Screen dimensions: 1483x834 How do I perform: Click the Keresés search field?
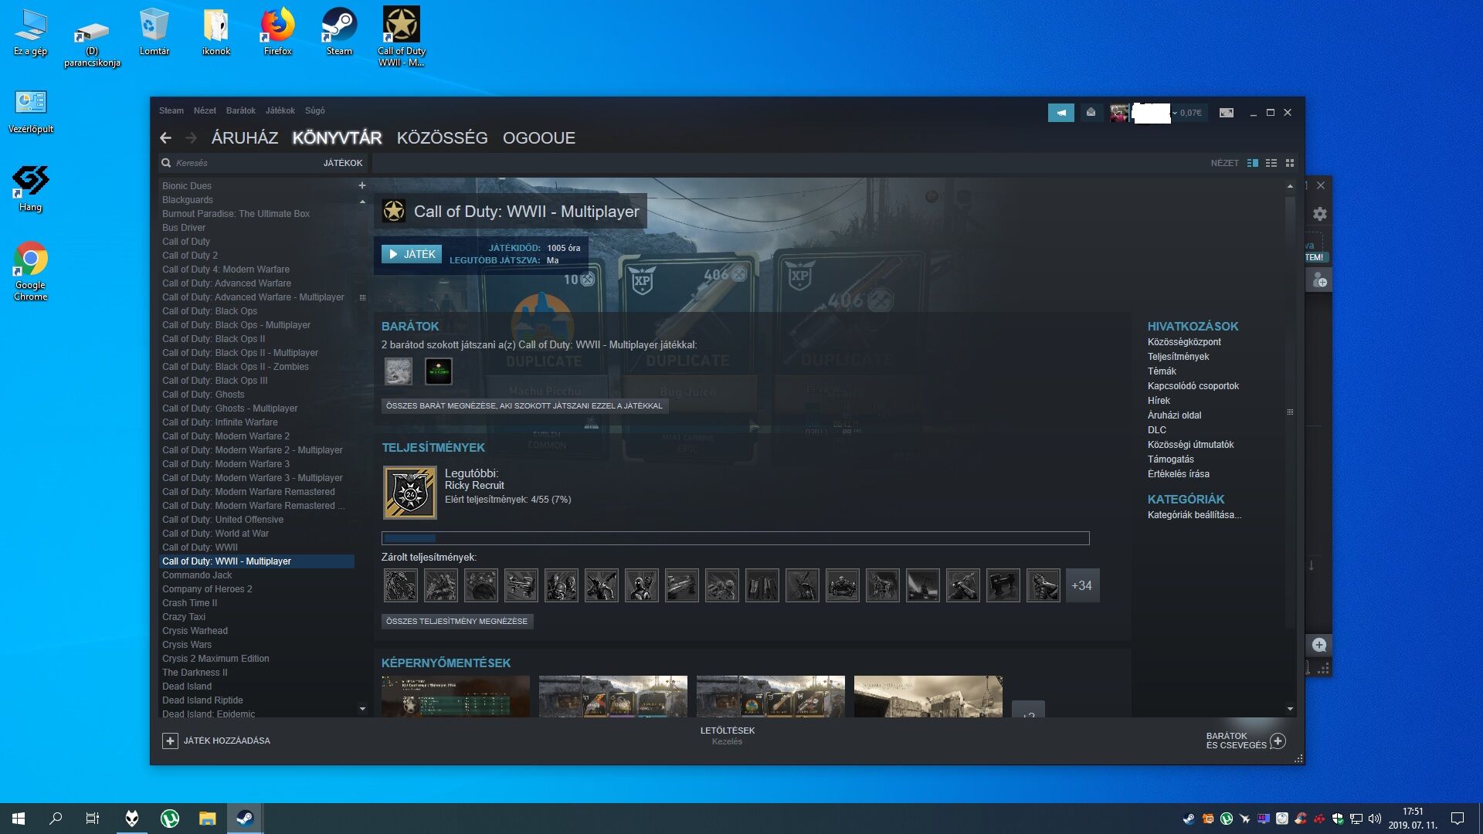click(x=239, y=163)
